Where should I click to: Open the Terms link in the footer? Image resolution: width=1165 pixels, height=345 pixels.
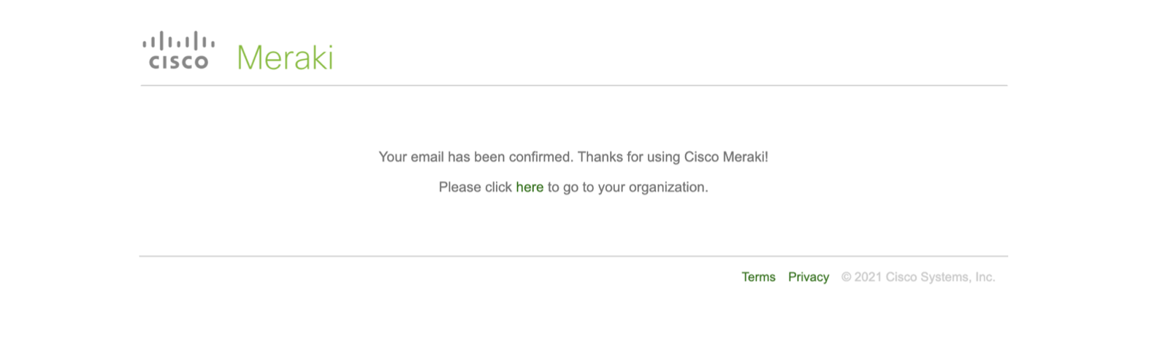(758, 277)
